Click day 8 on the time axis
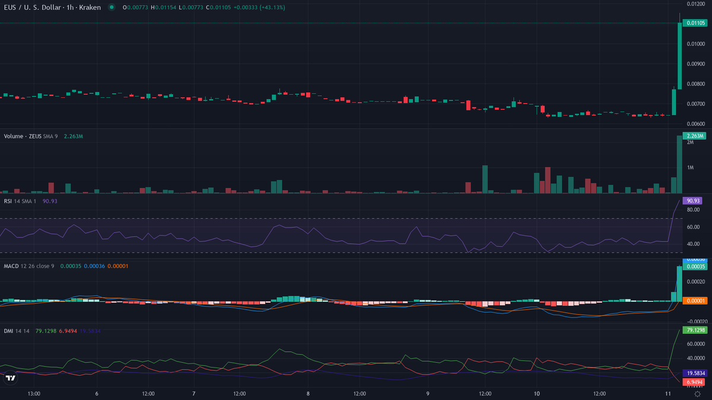712x400 pixels. (x=308, y=393)
